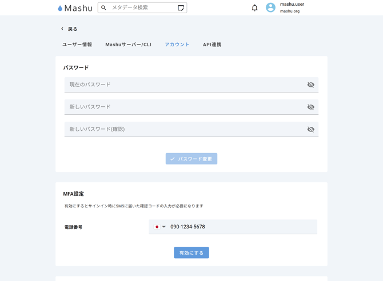Open the user avatar menu

pos(270,8)
